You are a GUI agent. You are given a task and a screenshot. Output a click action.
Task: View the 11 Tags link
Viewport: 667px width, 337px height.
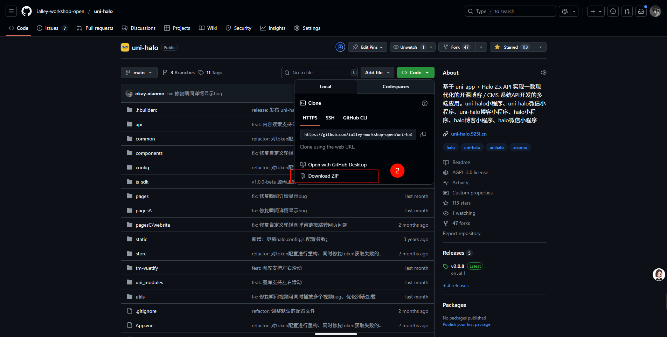pyautogui.click(x=210, y=73)
